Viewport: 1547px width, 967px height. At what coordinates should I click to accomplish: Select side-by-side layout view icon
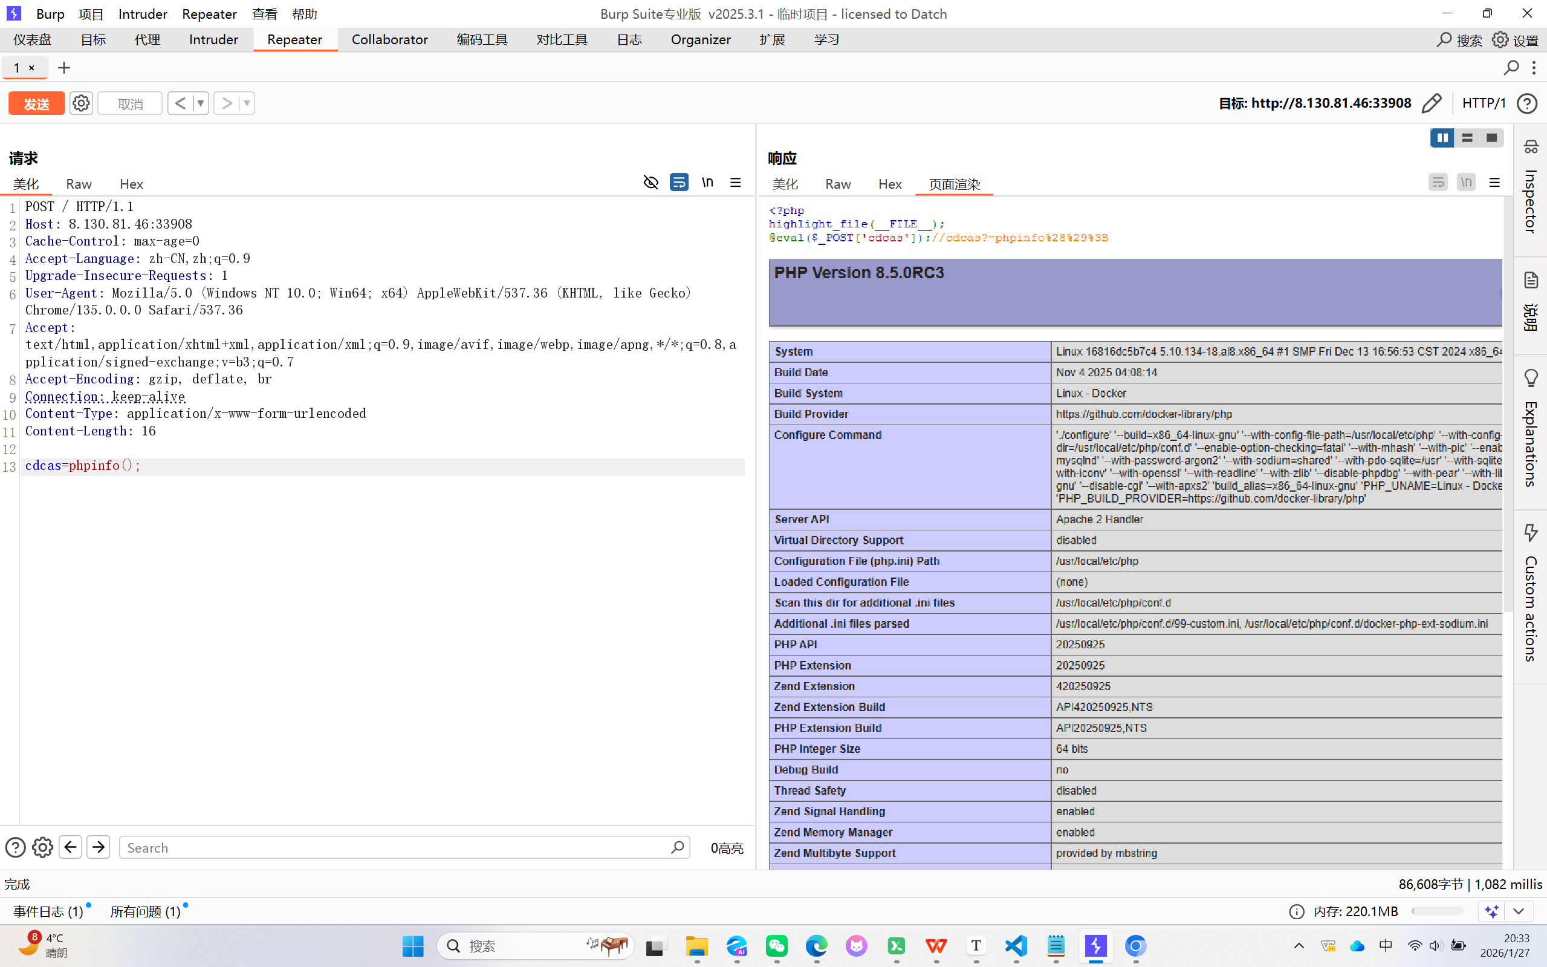tap(1442, 137)
